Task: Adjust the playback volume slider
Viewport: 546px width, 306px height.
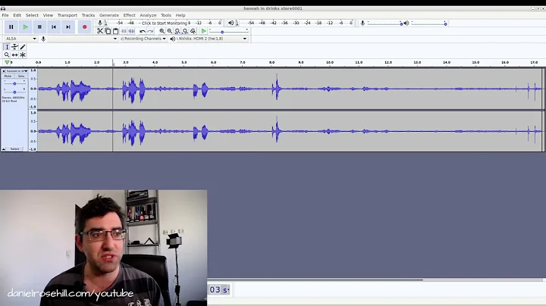Action: tap(429, 23)
